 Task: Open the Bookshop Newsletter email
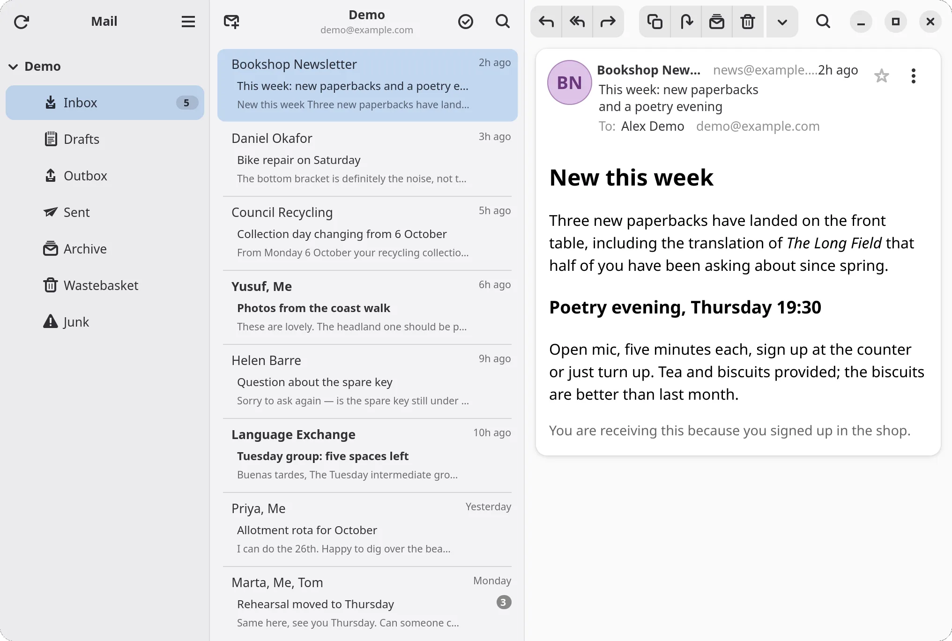(x=367, y=85)
